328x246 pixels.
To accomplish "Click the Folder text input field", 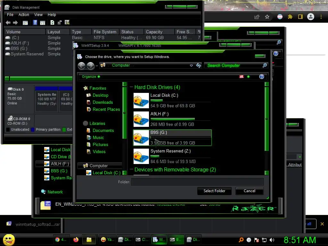I will (x=197, y=182).
